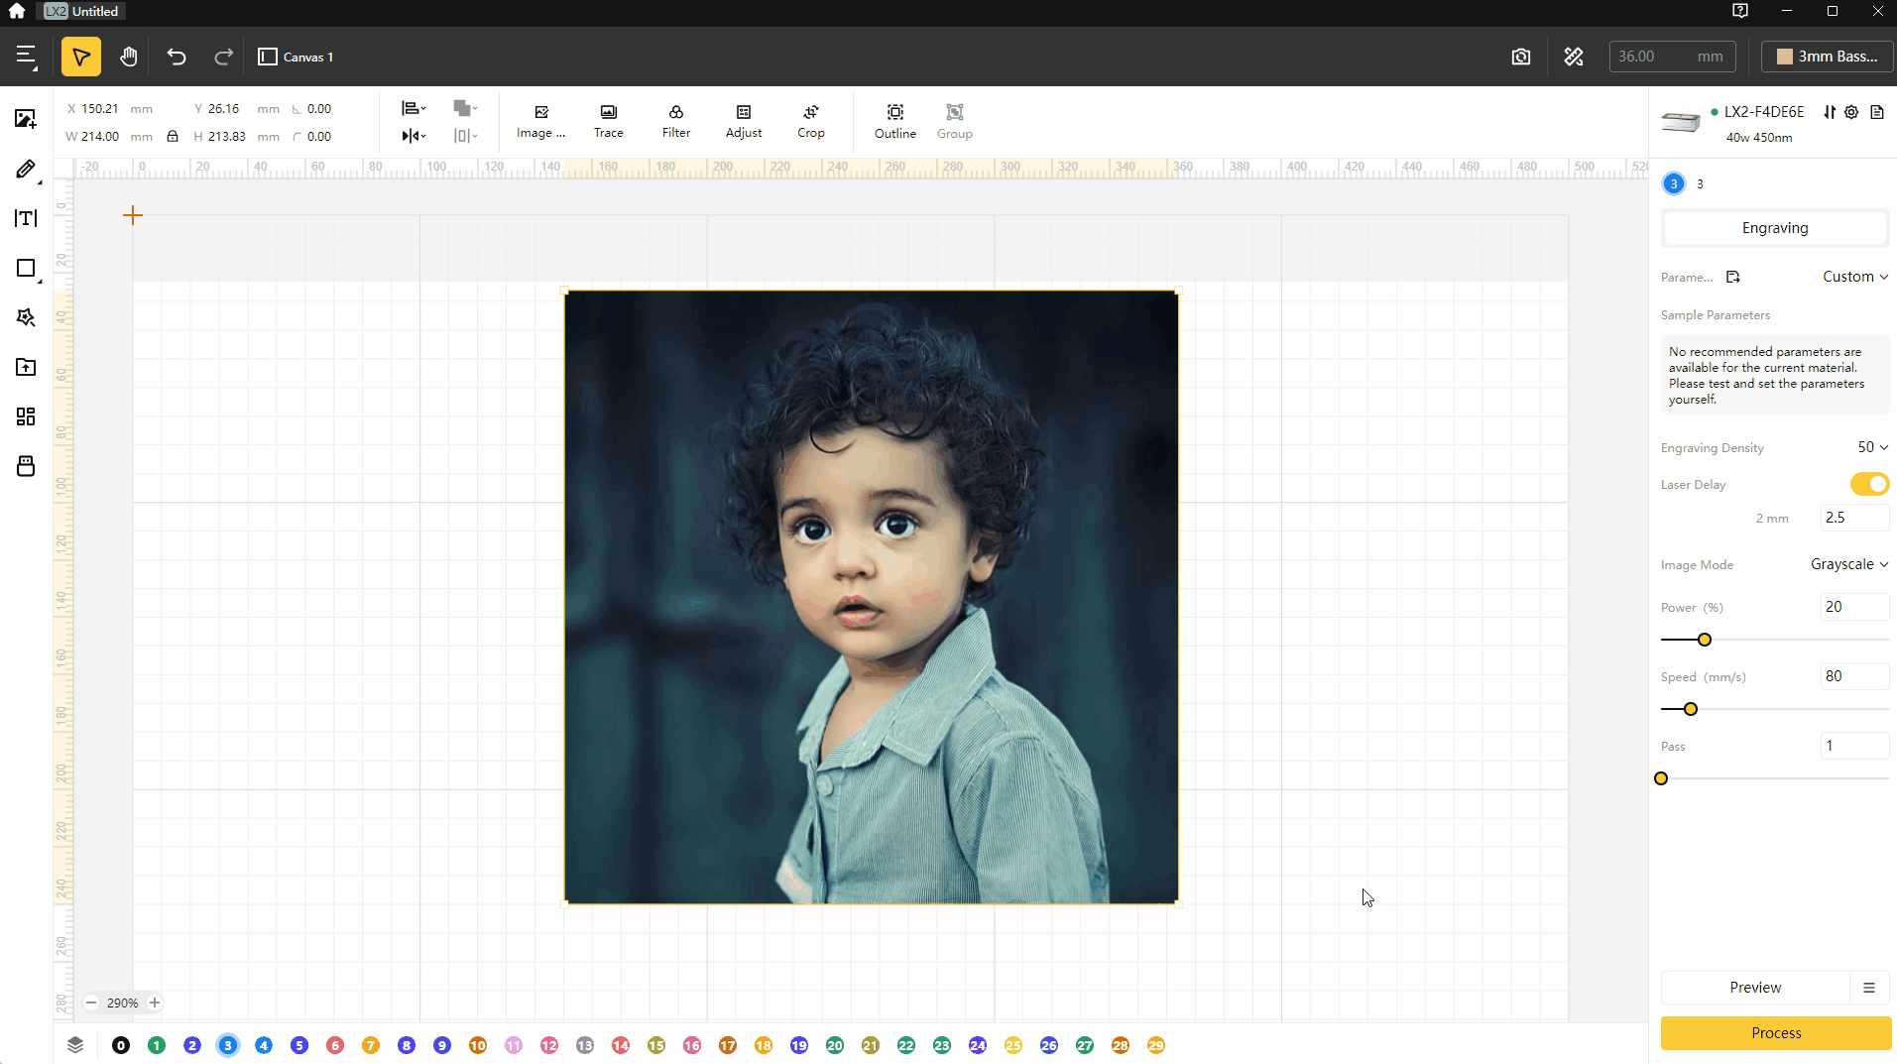Redo the last action
This screenshot has width=1897, height=1064.
coord(224,57)
